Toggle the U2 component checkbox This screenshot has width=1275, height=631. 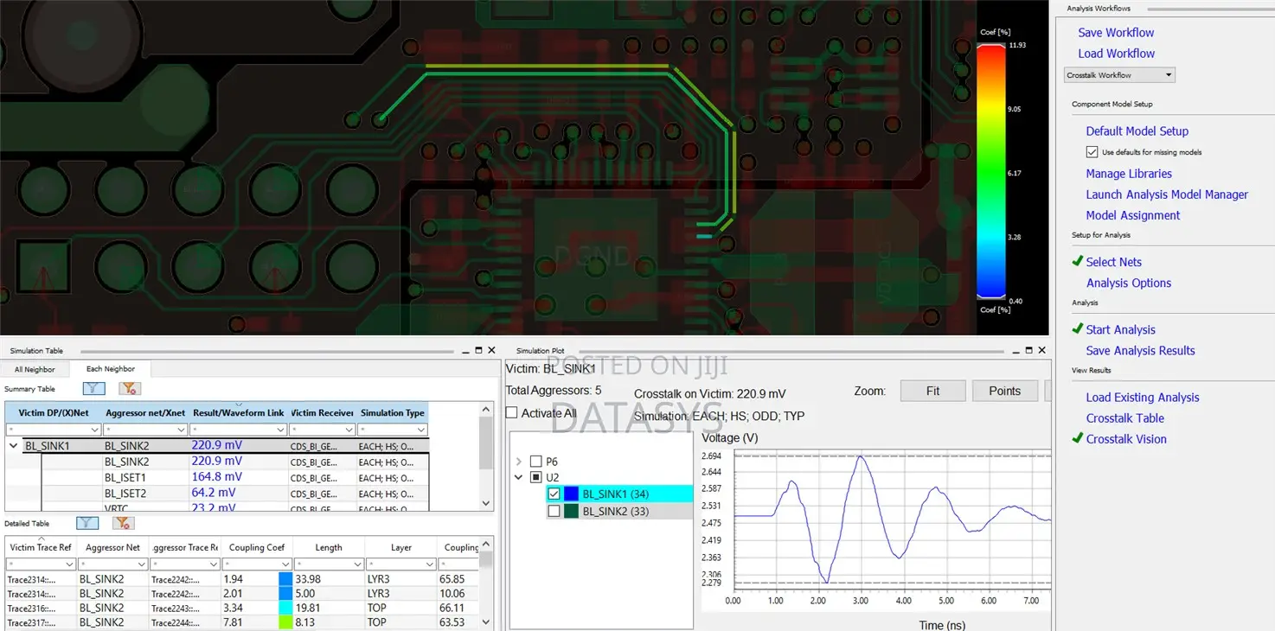(536, 477)
